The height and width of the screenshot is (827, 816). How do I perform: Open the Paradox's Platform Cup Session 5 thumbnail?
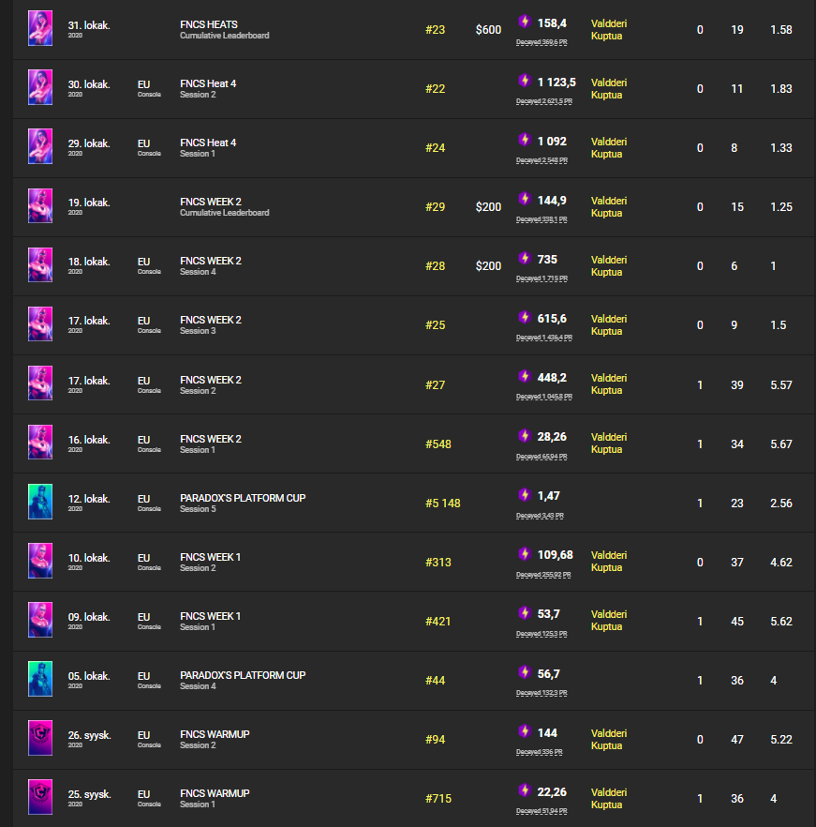point(40,502)
